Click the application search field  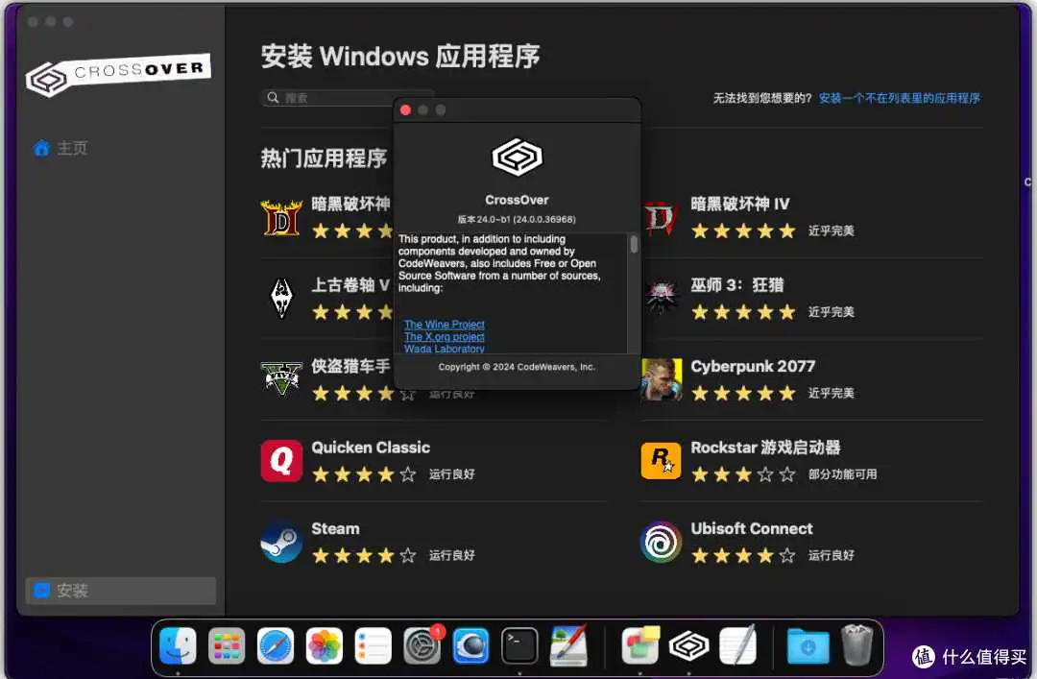pos(348,98)
